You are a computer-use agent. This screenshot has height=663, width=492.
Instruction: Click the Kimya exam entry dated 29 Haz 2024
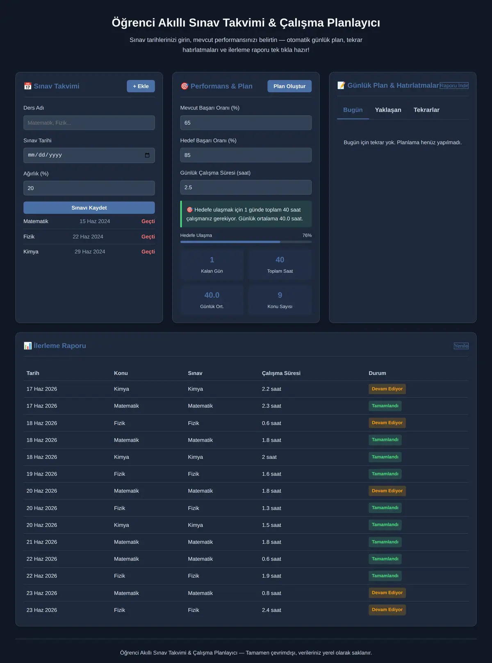pyautogui.click(x=89, y=252)
